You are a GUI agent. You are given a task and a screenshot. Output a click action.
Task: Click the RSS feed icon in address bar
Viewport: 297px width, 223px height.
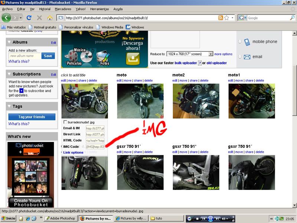point(221,18)
